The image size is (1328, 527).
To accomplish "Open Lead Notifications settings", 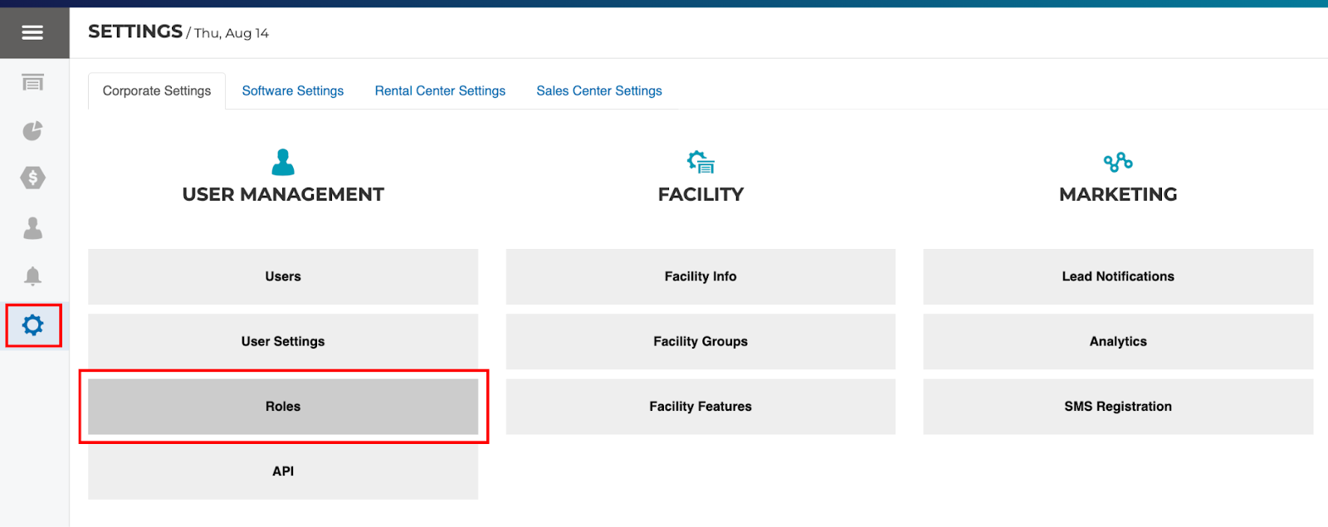I will (x=1118, y=276).
